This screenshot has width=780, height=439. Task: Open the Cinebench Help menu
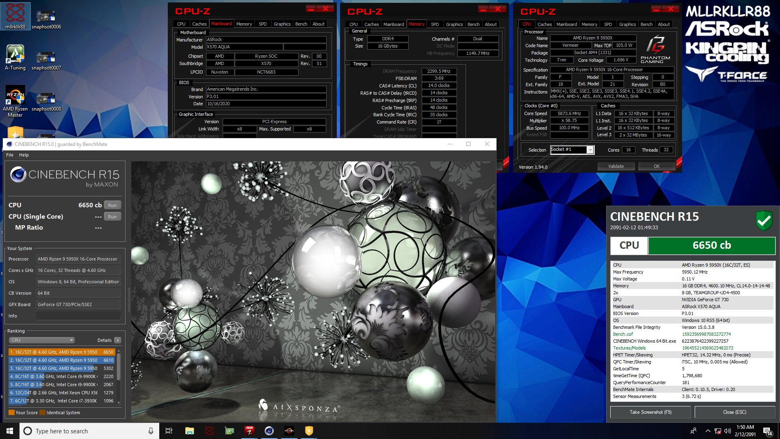pyautogui.click(x=24, y=155)
